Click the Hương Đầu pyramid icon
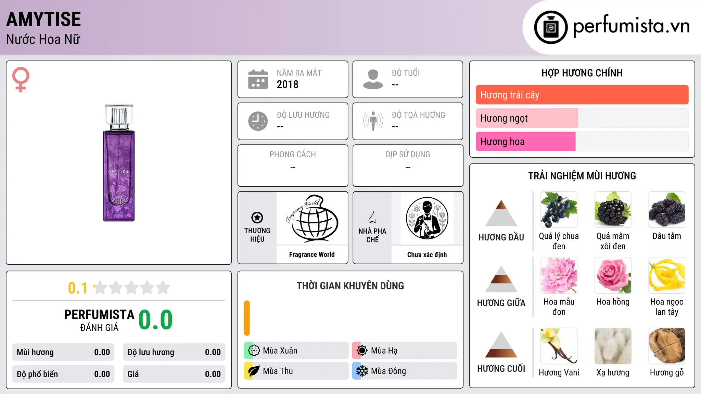 (x=501, y=213)
